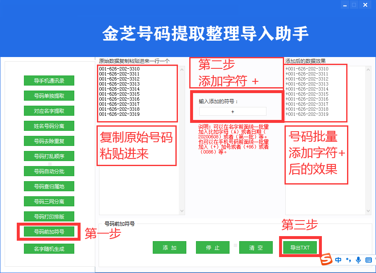Click the scrollbar of the original data list
376x273 pixels.
tap(182, 138)
